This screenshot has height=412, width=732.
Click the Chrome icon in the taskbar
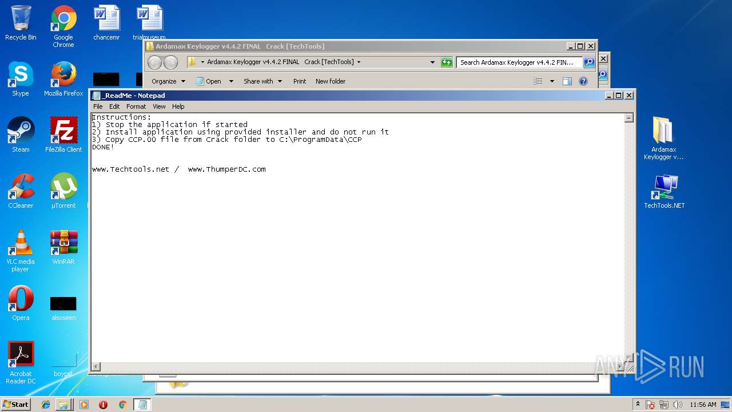coord(122,405)
